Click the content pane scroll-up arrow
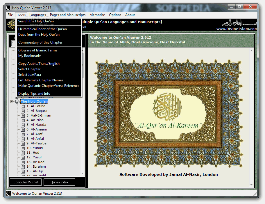Image resolution: width=265 pixels, height=204 pixels. 251,51
